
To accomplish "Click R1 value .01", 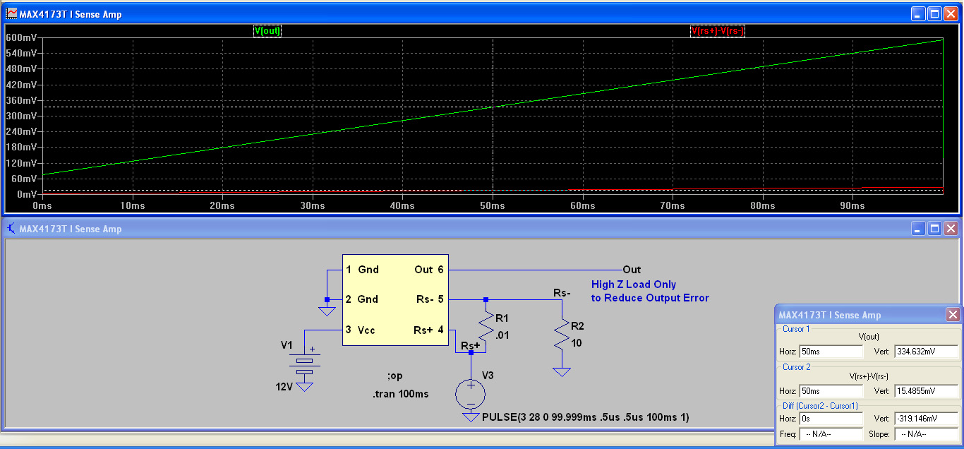I will (x=502, y=335).
